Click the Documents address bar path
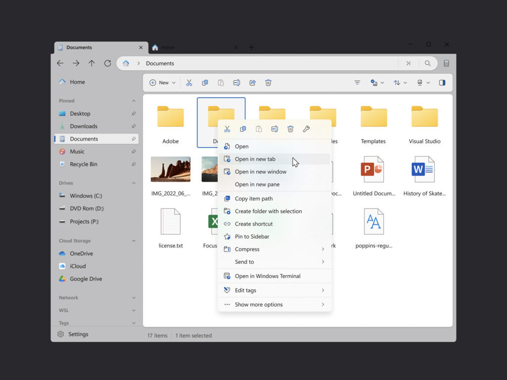 (x=160, y=63)
